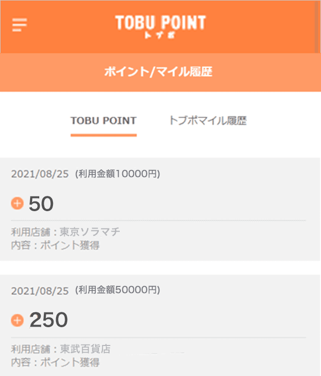Switch to the トブポマイル履歴 tab
The image size is (321, 376).
pos(208,121)
